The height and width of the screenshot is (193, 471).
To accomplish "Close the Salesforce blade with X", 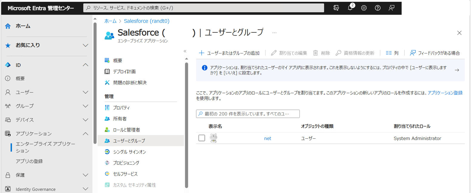I will tap(459, 33).
